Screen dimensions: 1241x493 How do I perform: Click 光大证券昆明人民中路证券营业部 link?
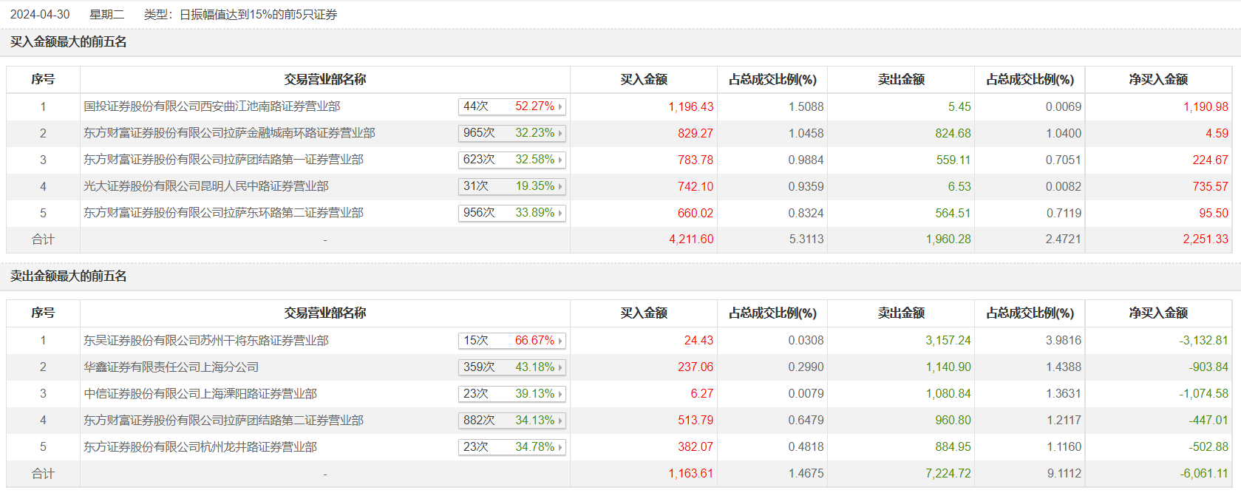tap(205, 186)
